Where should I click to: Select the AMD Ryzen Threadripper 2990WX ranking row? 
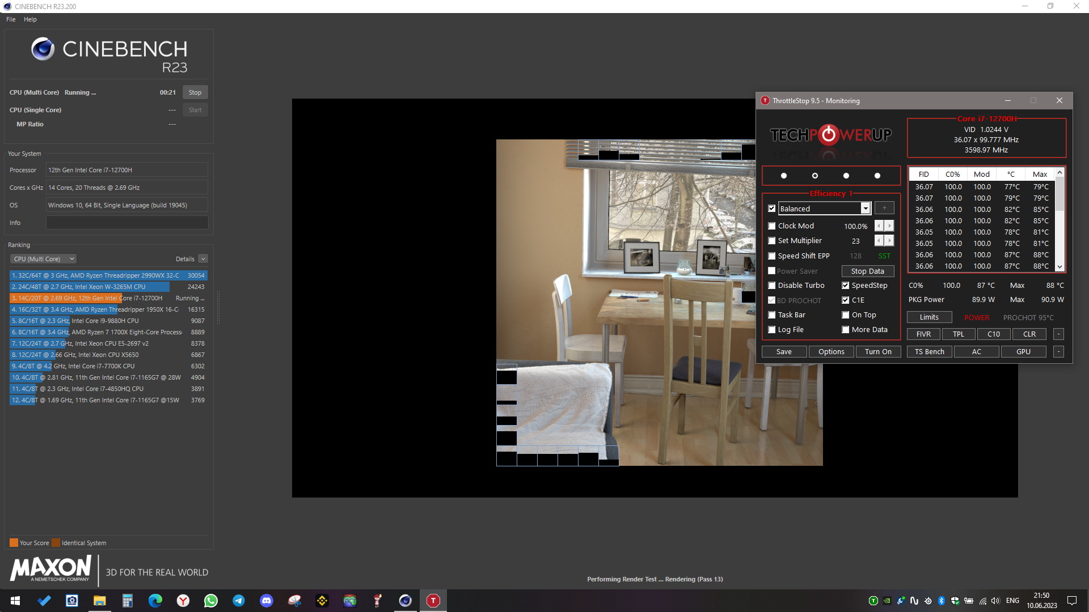108,275
